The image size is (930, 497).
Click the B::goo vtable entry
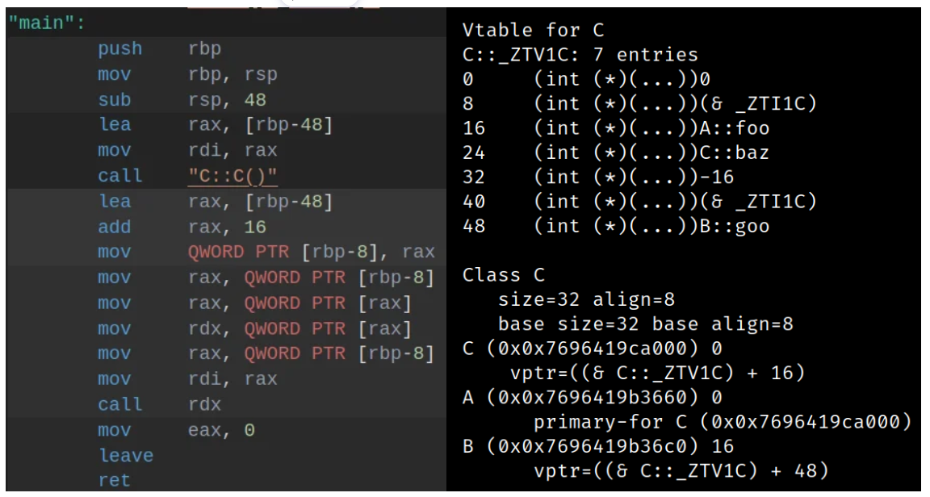coord(616,225)
